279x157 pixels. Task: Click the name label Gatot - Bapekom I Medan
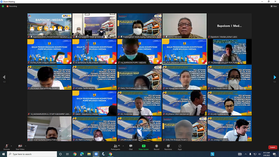point(87,114)
